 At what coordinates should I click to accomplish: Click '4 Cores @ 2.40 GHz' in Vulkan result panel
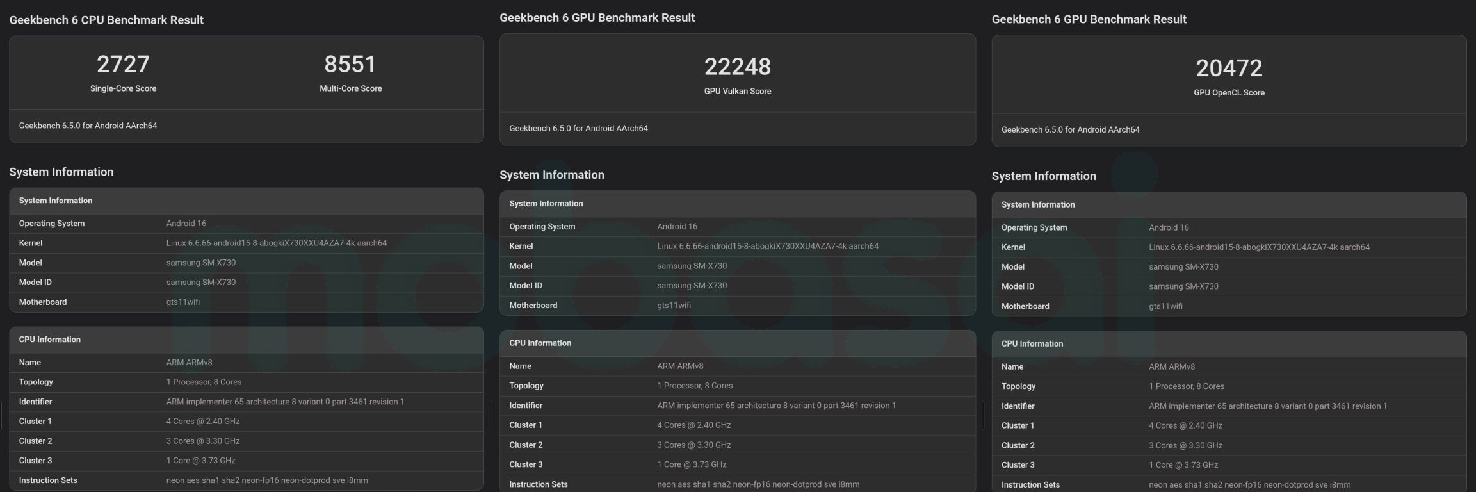coord(693,425)
